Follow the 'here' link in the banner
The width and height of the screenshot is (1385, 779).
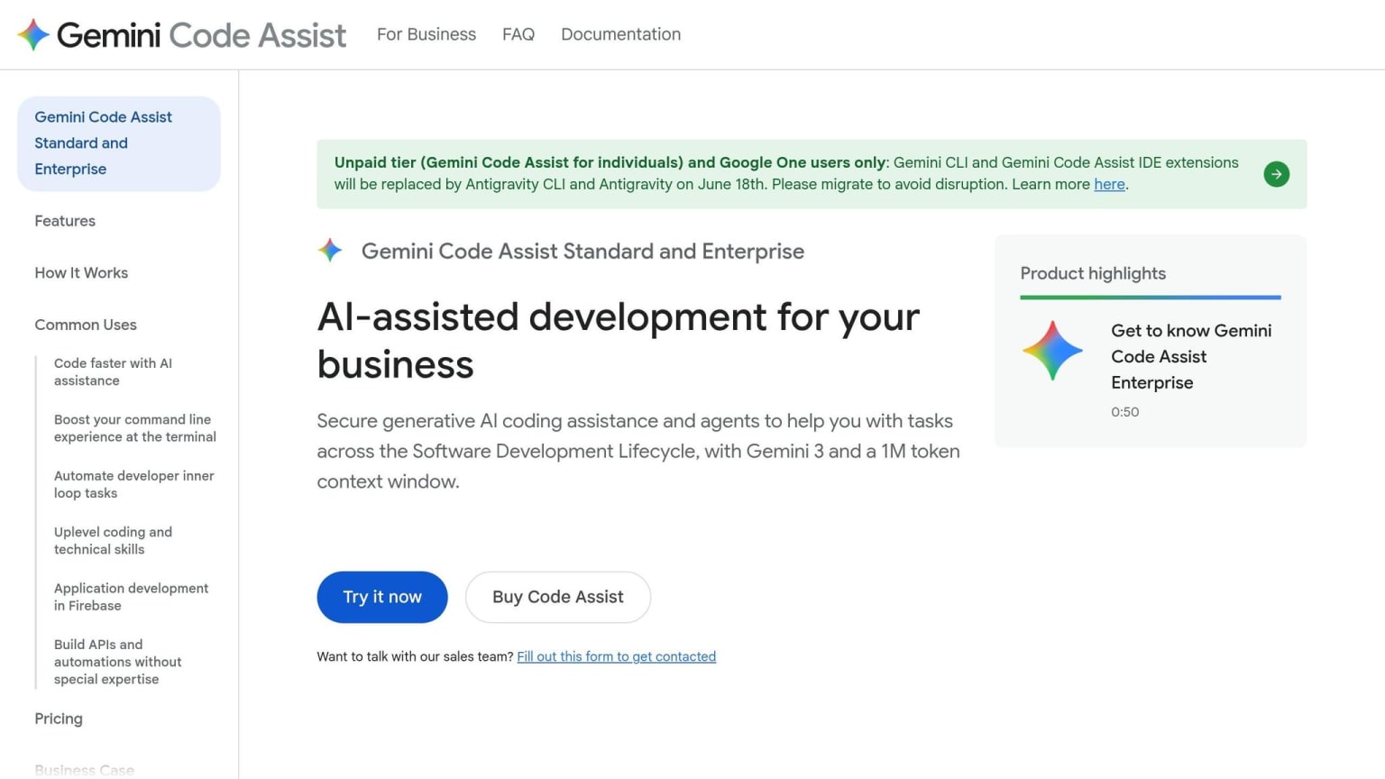[1109, 184]
